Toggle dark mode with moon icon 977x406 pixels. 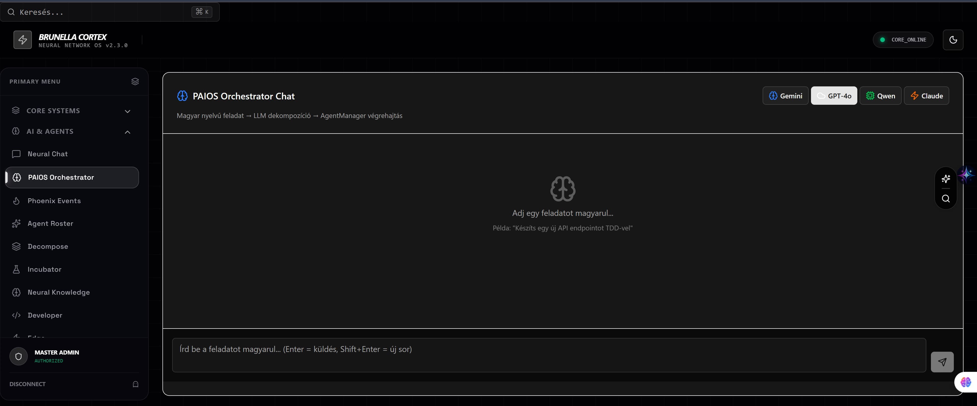click(x=953, y=40)
